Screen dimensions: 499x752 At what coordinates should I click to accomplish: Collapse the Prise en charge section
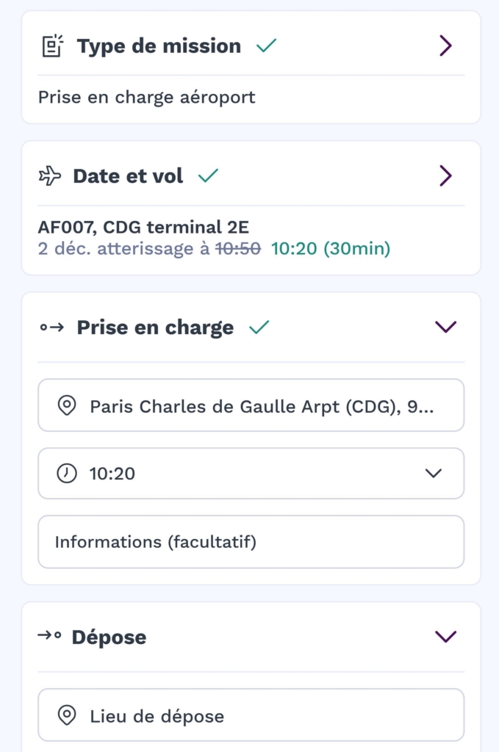(445, 328)
